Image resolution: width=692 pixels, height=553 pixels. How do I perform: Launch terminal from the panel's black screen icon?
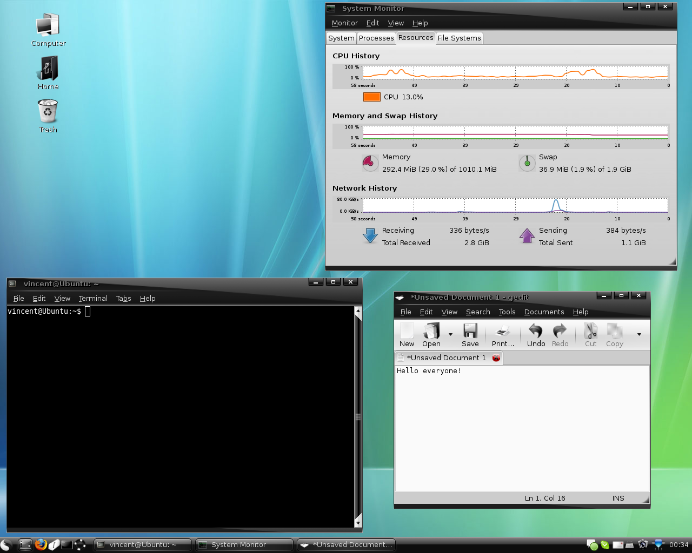(x=66, y=545)
